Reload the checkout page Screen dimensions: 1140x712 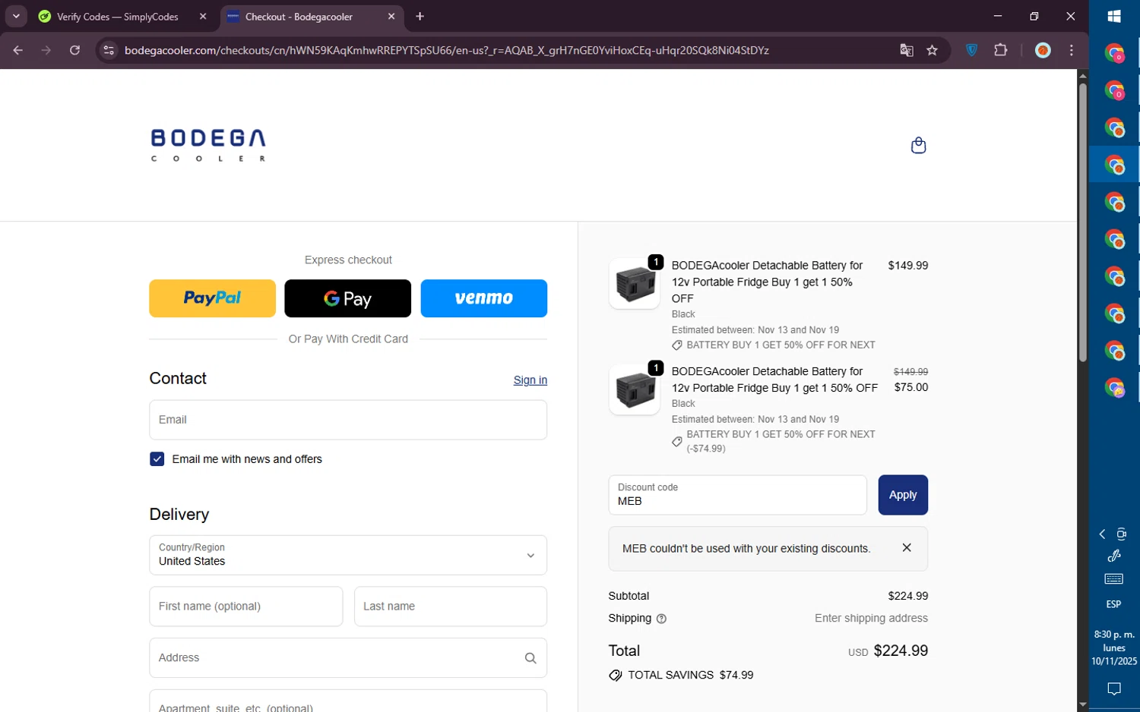(x=74, y=50)
